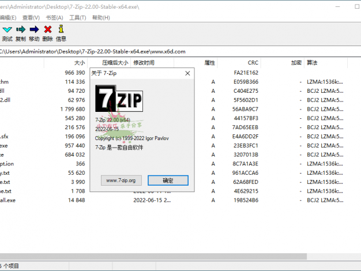Select file row ending in all.exe
The height and width of the screenshot is (271, 361).
pyautogui.click(x=8, y=200)
